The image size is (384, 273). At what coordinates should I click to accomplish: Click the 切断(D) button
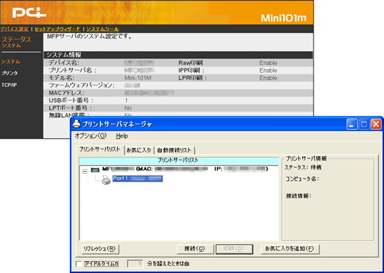[234, 249]
